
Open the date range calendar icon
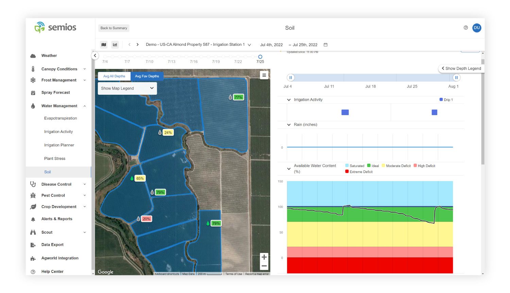coord(325,45)
